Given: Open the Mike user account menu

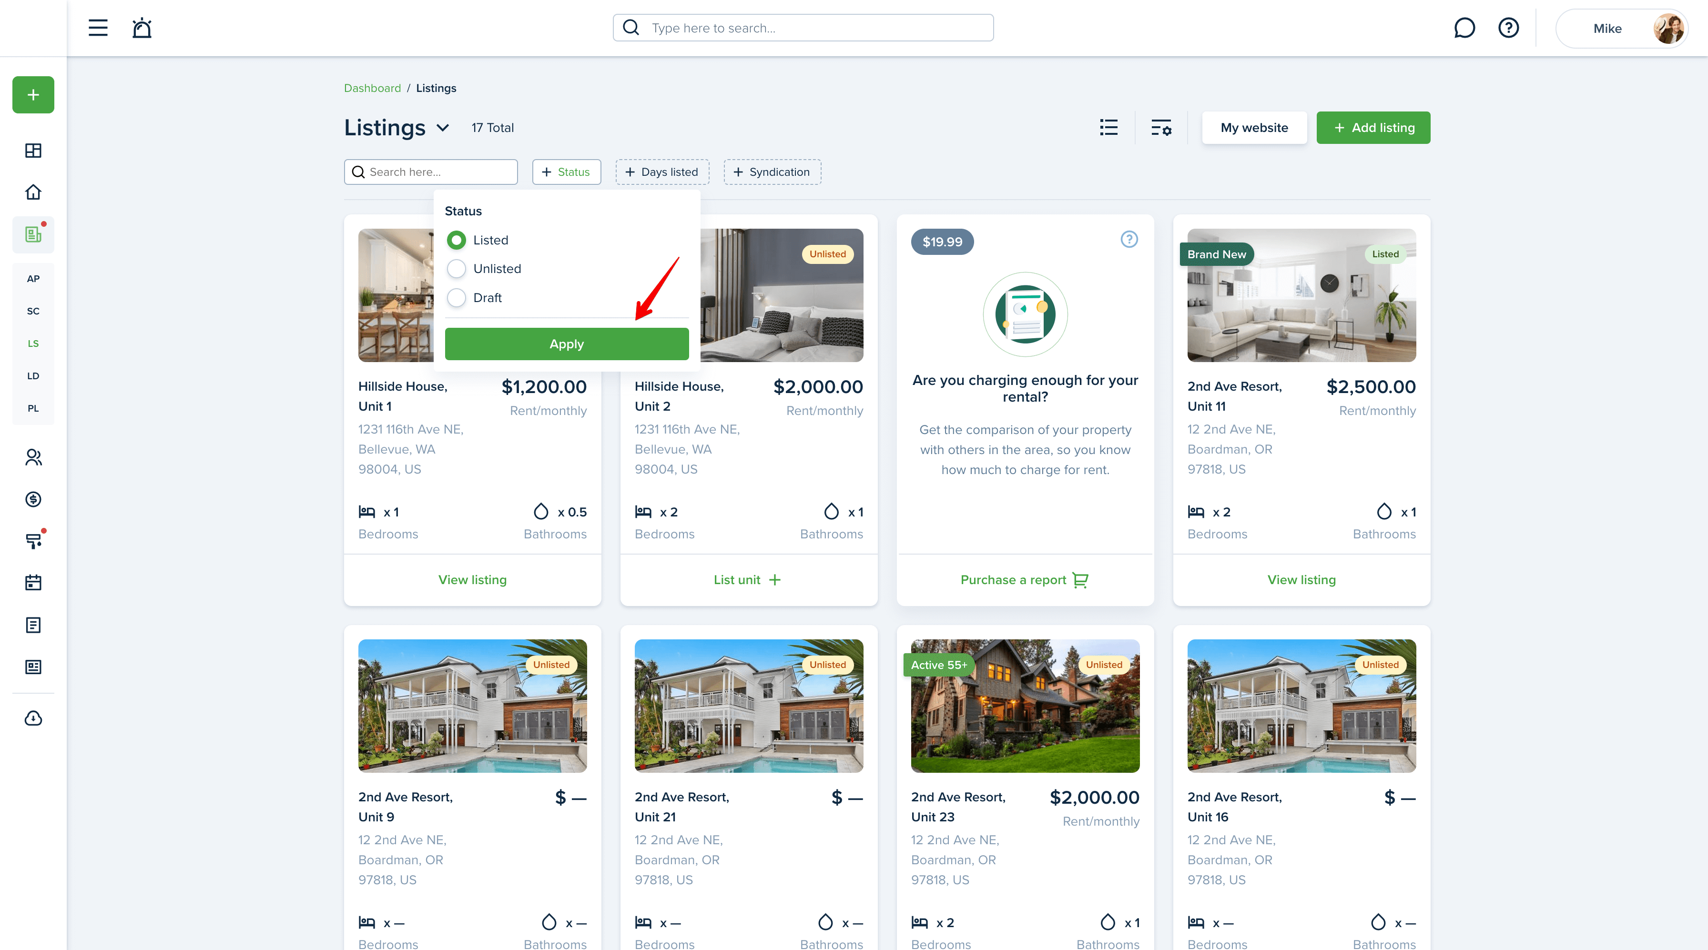Looking at the screenshot, I should pos(1621,29).
